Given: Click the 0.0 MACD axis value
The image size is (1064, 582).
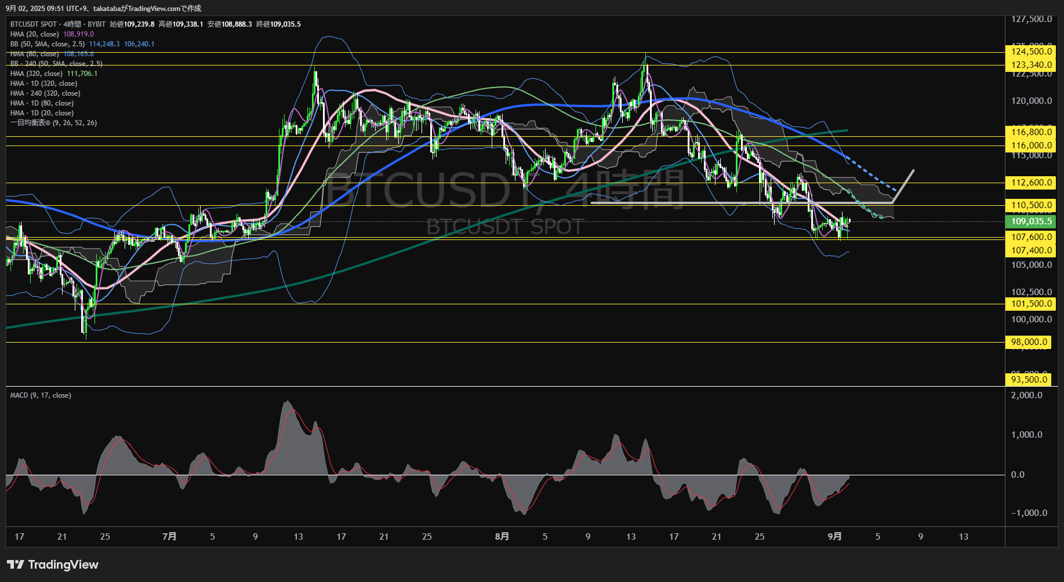Looking at the screenshot, I should click(1018, 475).
